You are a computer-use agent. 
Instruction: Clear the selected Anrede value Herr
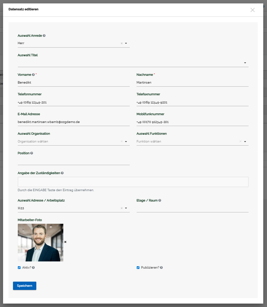tap(122, 44)
